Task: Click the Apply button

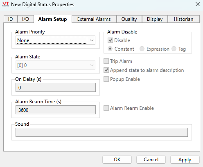Action: pyautogui.click(x=185, y=160)
